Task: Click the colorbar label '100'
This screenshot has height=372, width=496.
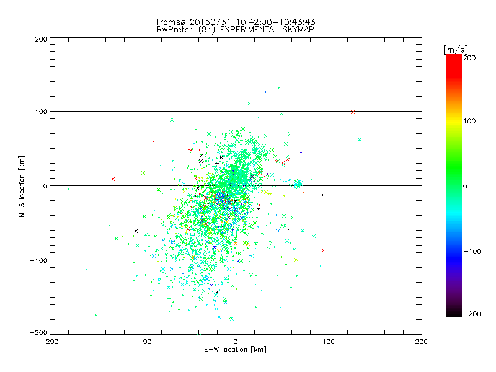Action: click(469, 121)
